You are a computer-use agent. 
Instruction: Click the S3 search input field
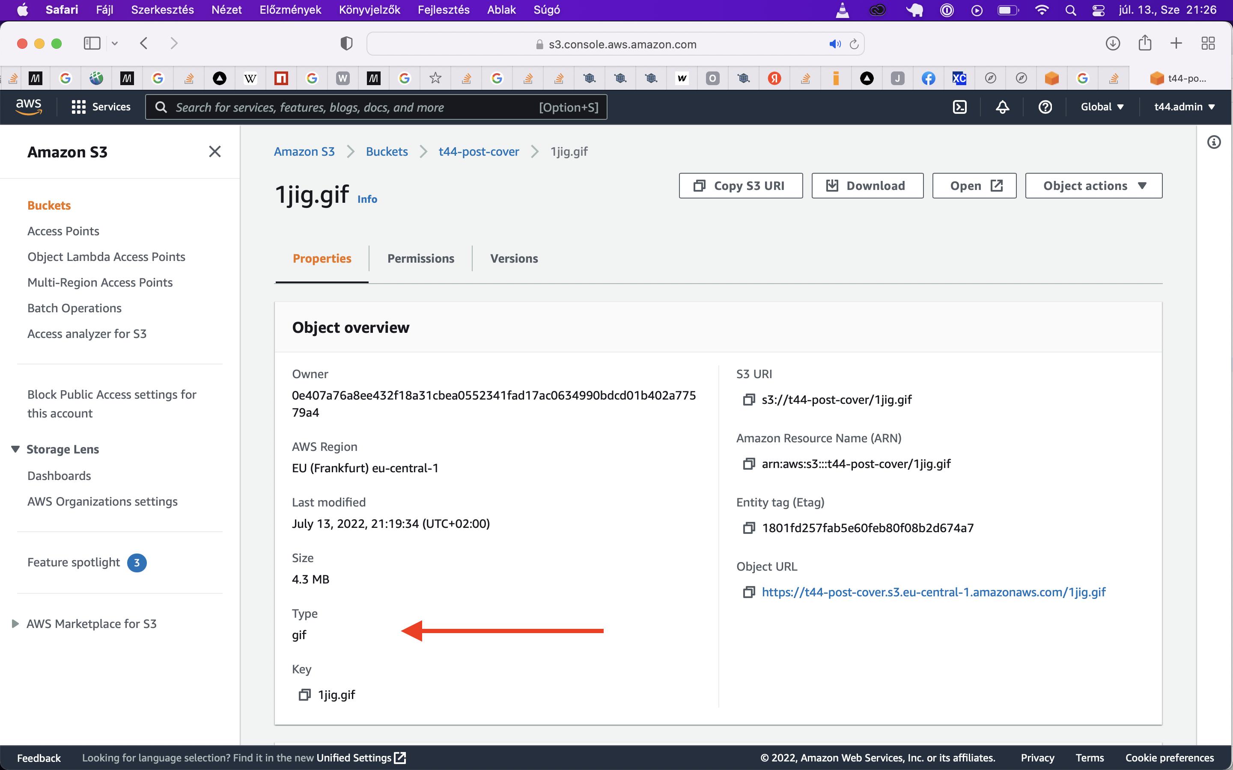(x=374, y=107)
